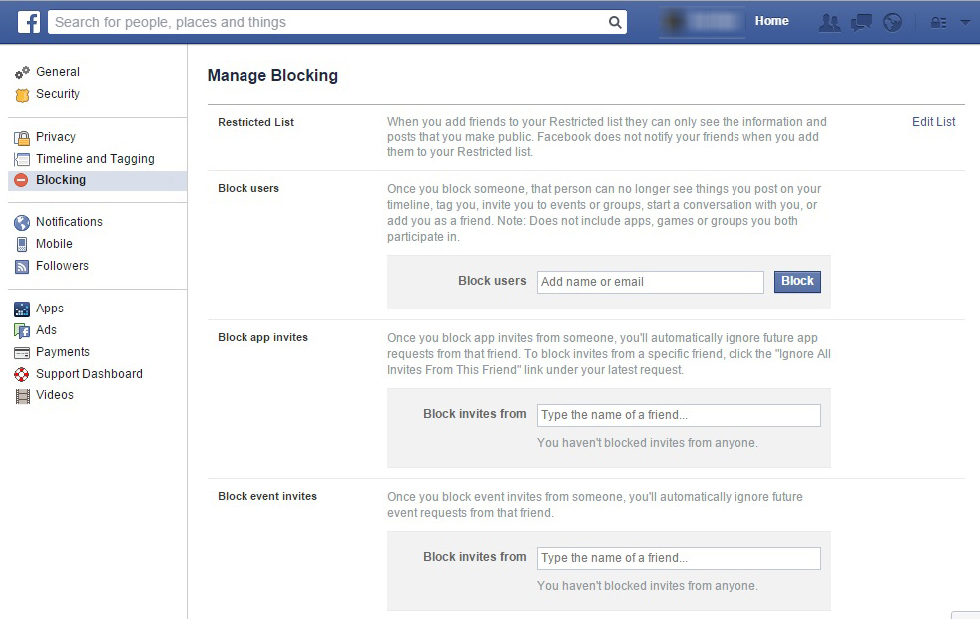Open Edit List for the Restricted List
The image size is (980, 619).
click(933, 121)
